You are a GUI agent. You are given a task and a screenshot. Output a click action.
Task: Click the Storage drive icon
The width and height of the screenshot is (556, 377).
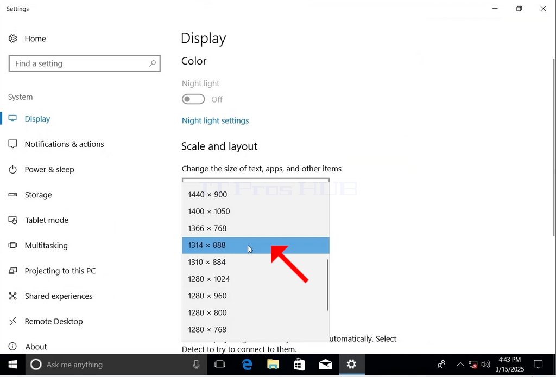tap(13, 195)
